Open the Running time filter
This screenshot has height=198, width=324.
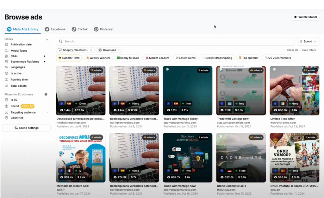click(19, 80)
